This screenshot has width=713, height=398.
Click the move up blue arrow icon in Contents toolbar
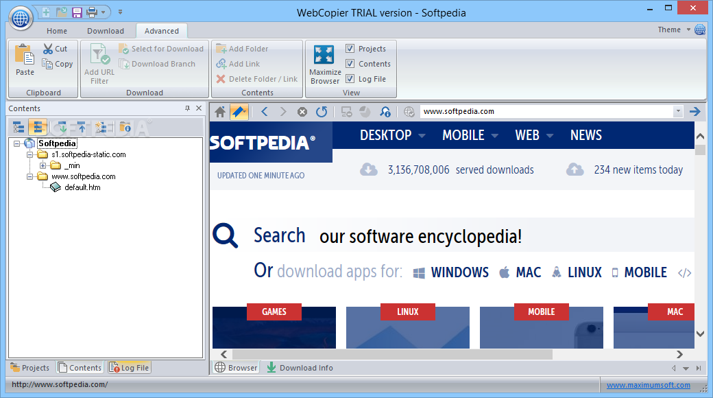pos(81,127)
